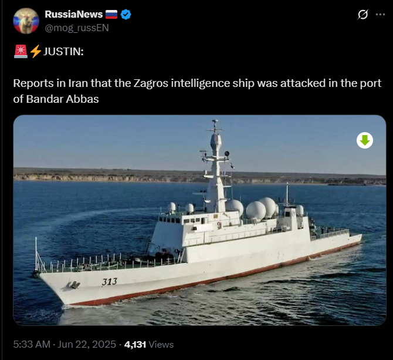The image size is (393, 360).
Task: Open the RussiaNews profile avatar
Action: [x=26, y=21]
